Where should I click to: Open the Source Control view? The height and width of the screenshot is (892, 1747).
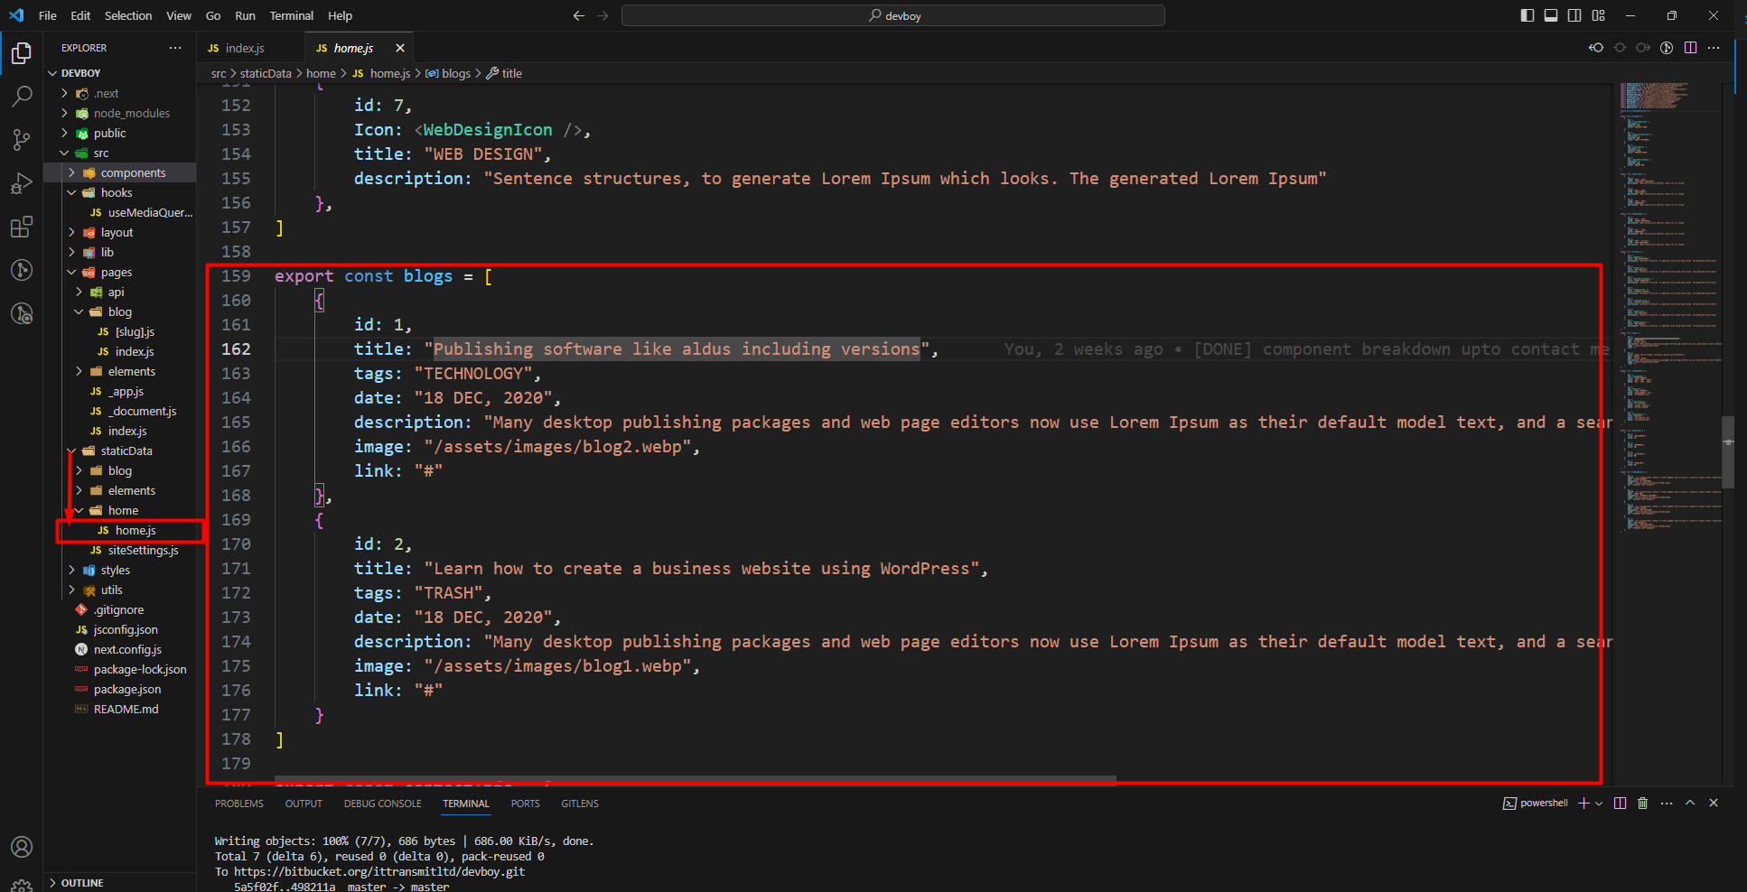click(x=22, y=139)
